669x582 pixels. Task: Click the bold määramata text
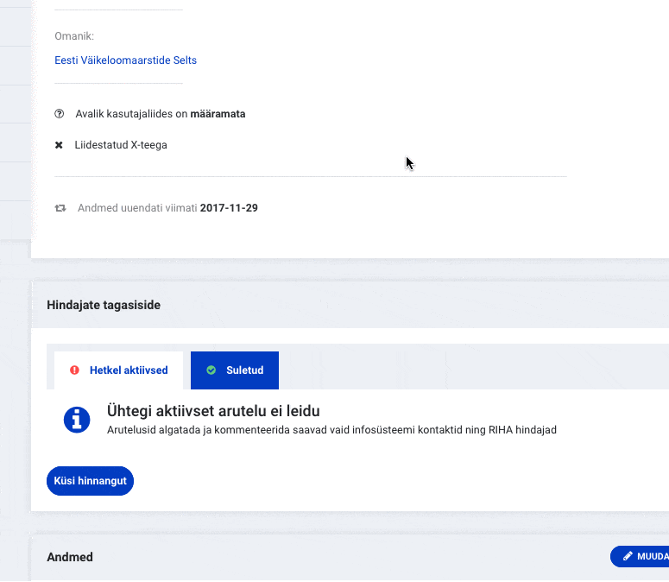pos(218,114)
